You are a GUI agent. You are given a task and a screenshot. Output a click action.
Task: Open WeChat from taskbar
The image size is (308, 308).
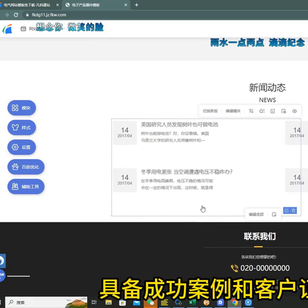pos(151,302)
